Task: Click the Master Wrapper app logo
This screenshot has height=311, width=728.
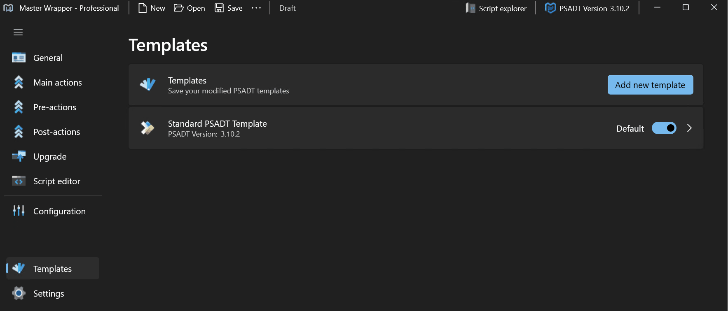Action: pos(8,8)
